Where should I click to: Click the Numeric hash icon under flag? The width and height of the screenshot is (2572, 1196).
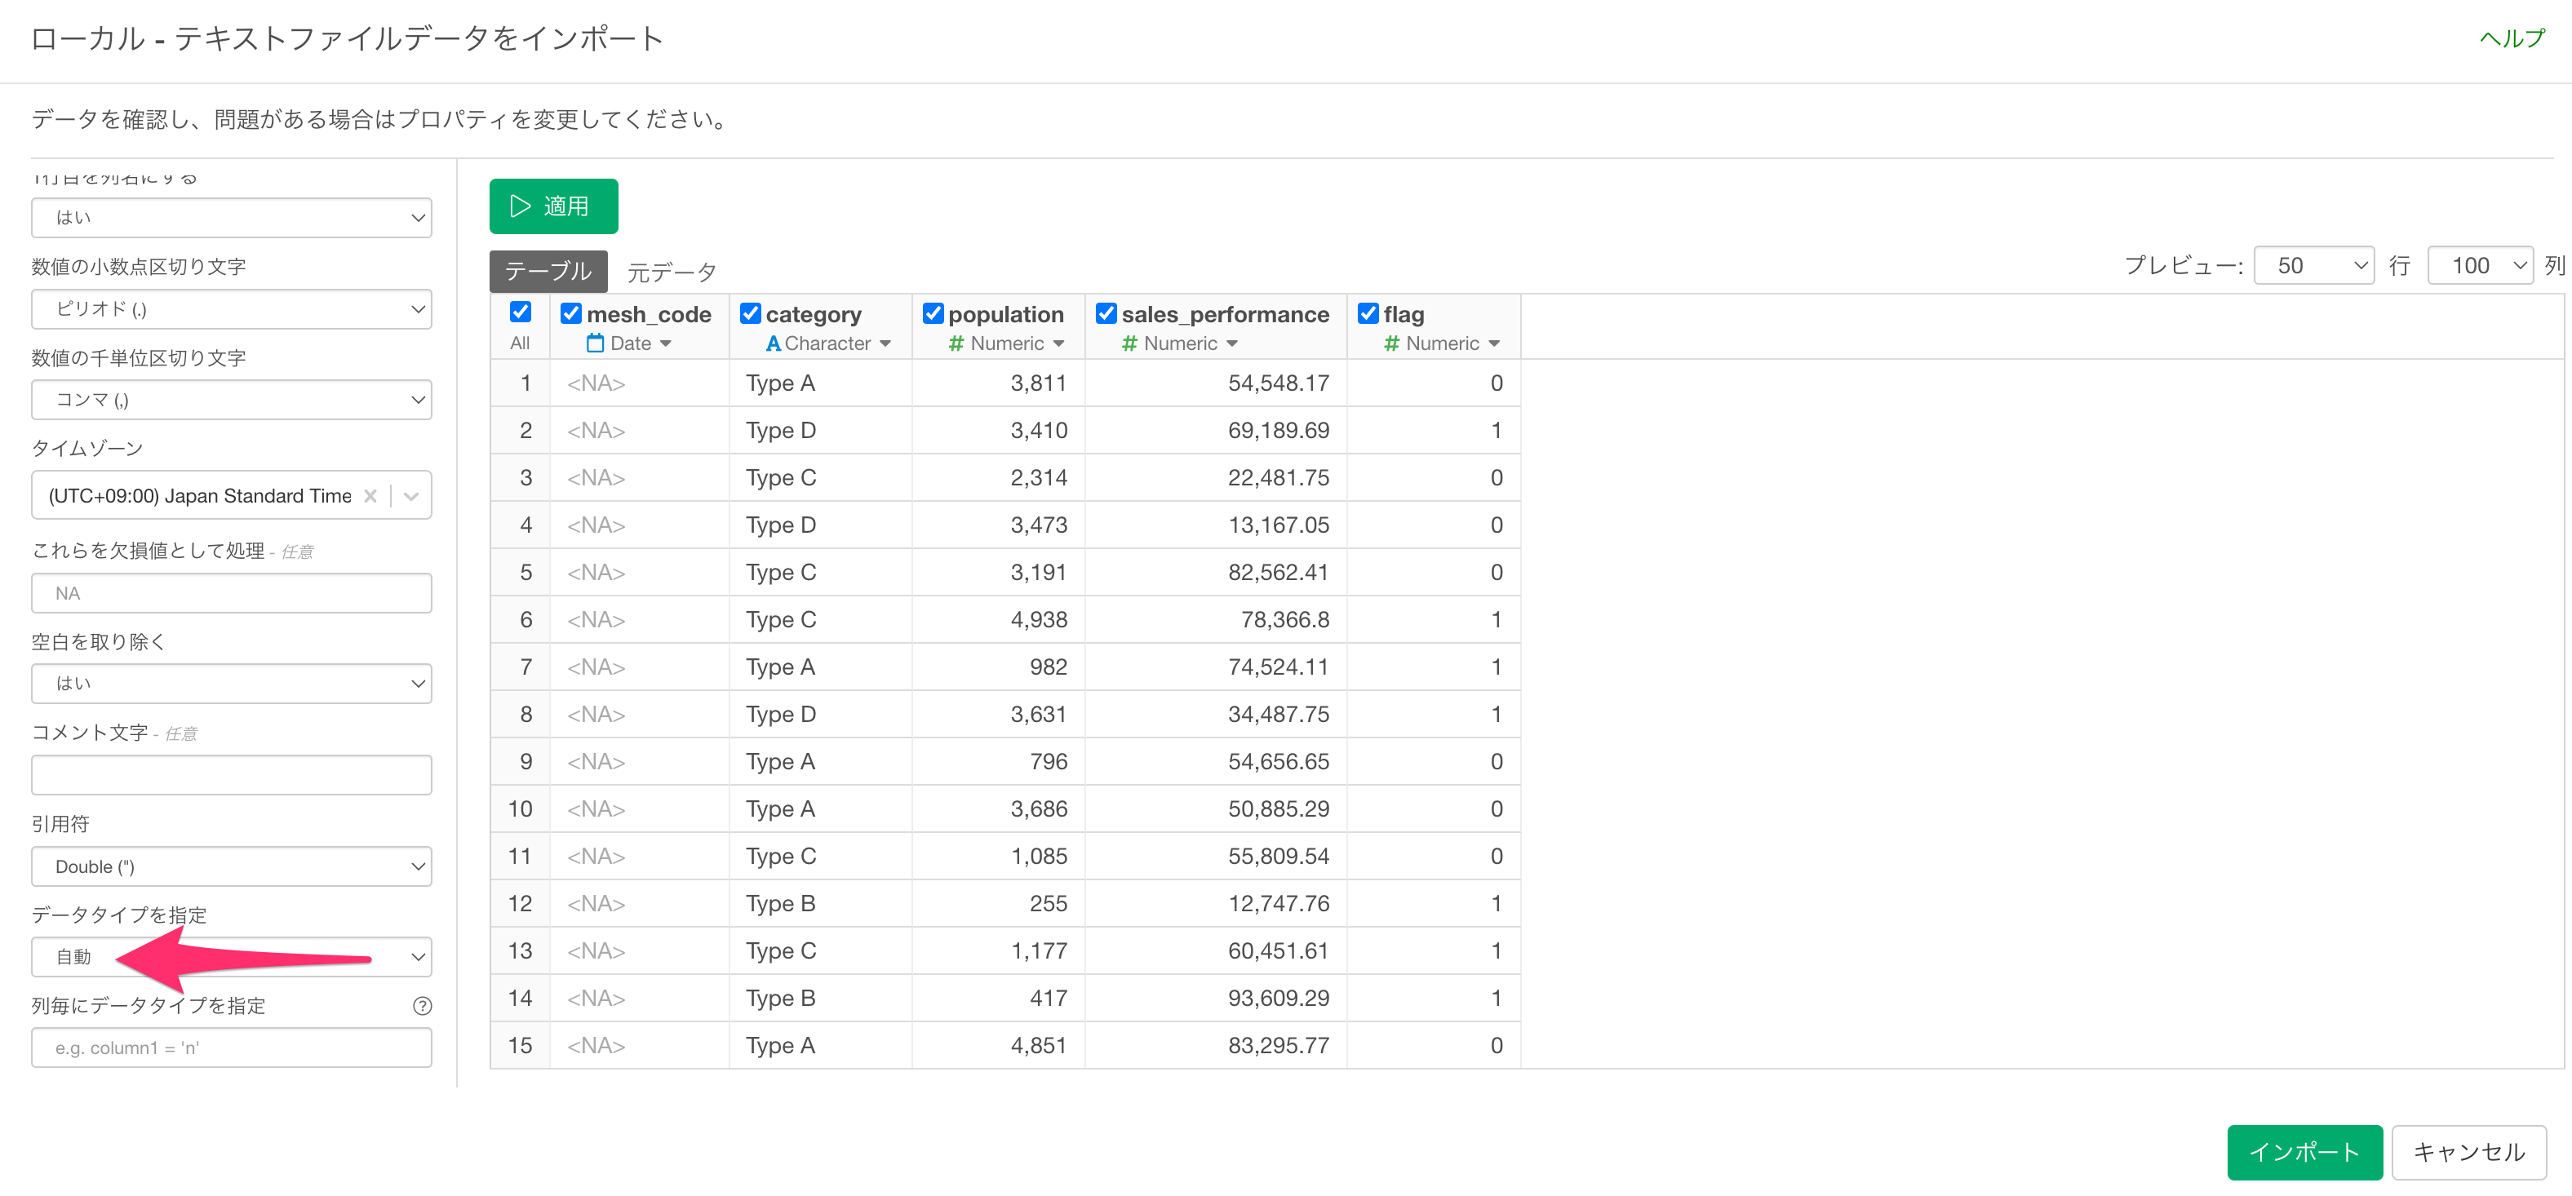[1390, 343]
